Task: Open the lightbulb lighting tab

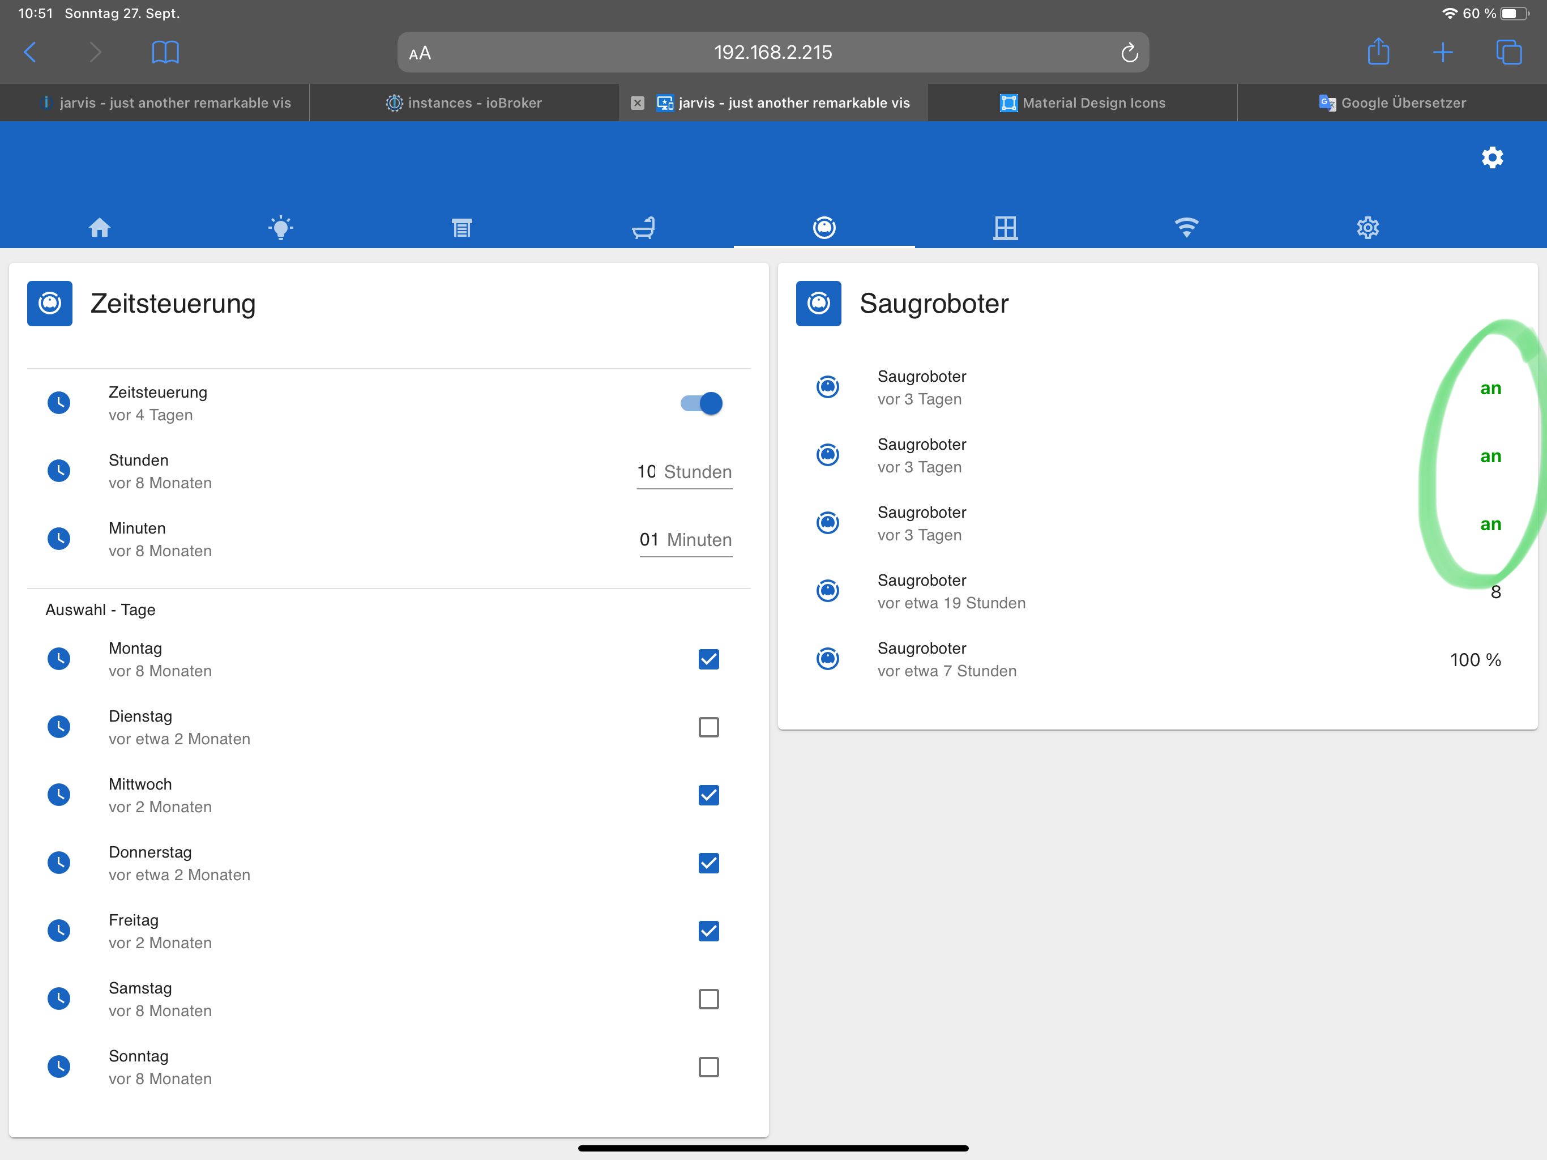Action: (280, 227)
